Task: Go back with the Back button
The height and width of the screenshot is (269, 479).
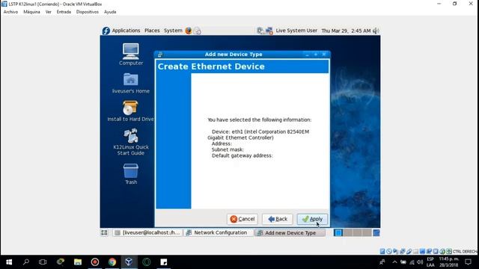Action: pos(278,219)
